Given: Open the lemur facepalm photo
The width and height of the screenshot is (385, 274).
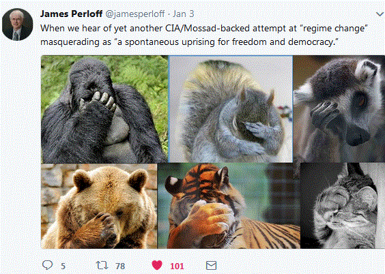Looking at the screenshot, I should 339,109.
